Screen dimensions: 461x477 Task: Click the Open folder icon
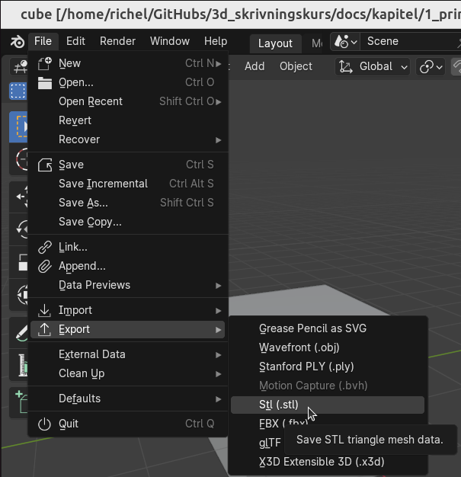click(45, 83)
